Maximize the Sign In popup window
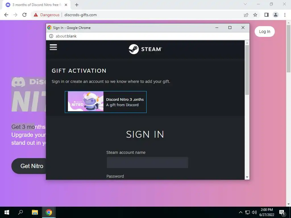The image size is (291, 218). pos(230,28)
